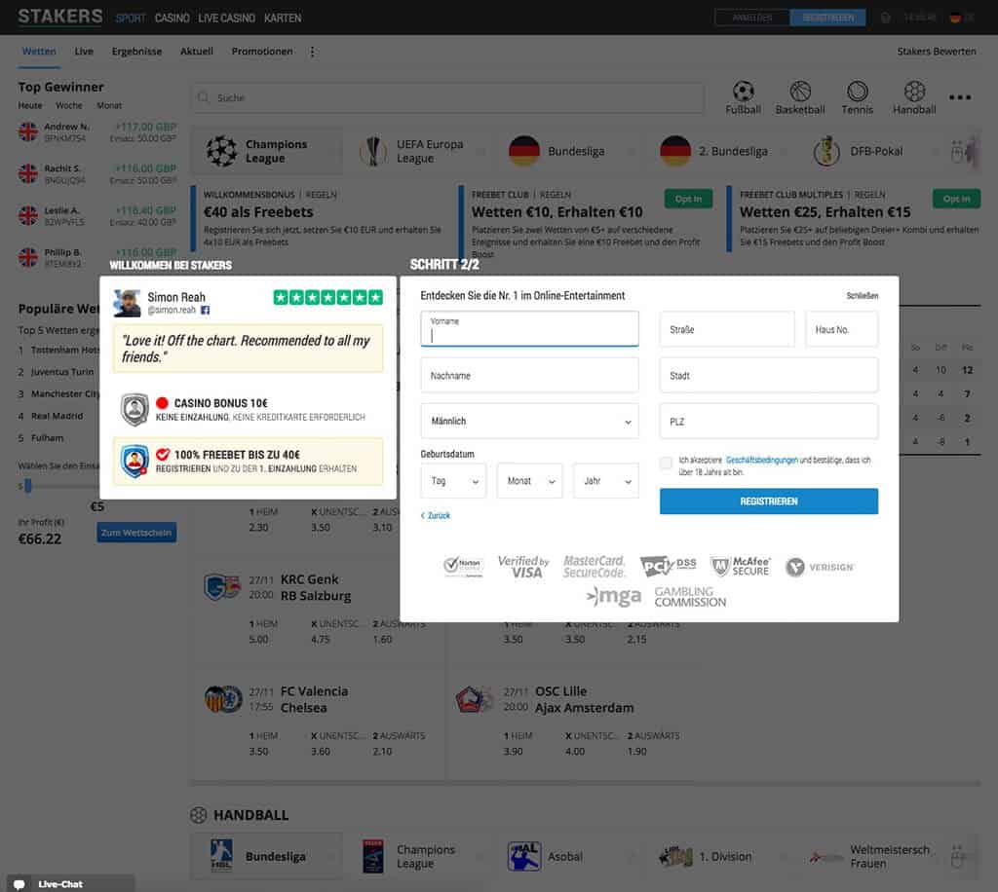998x892 pixels.
Task: Open the Weltmeisterschaft Frauen chip
Action: pos(868,856)
